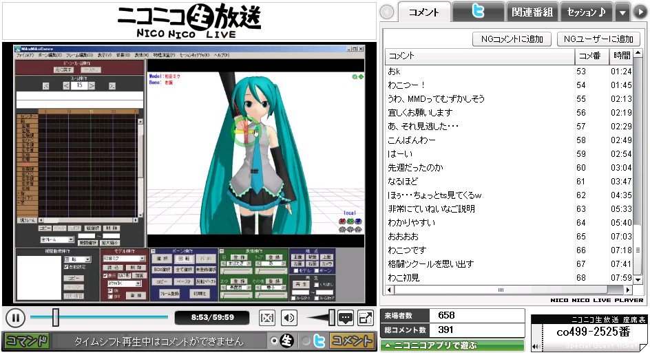Click the blue local Z rotation icon in MMD

358,222
